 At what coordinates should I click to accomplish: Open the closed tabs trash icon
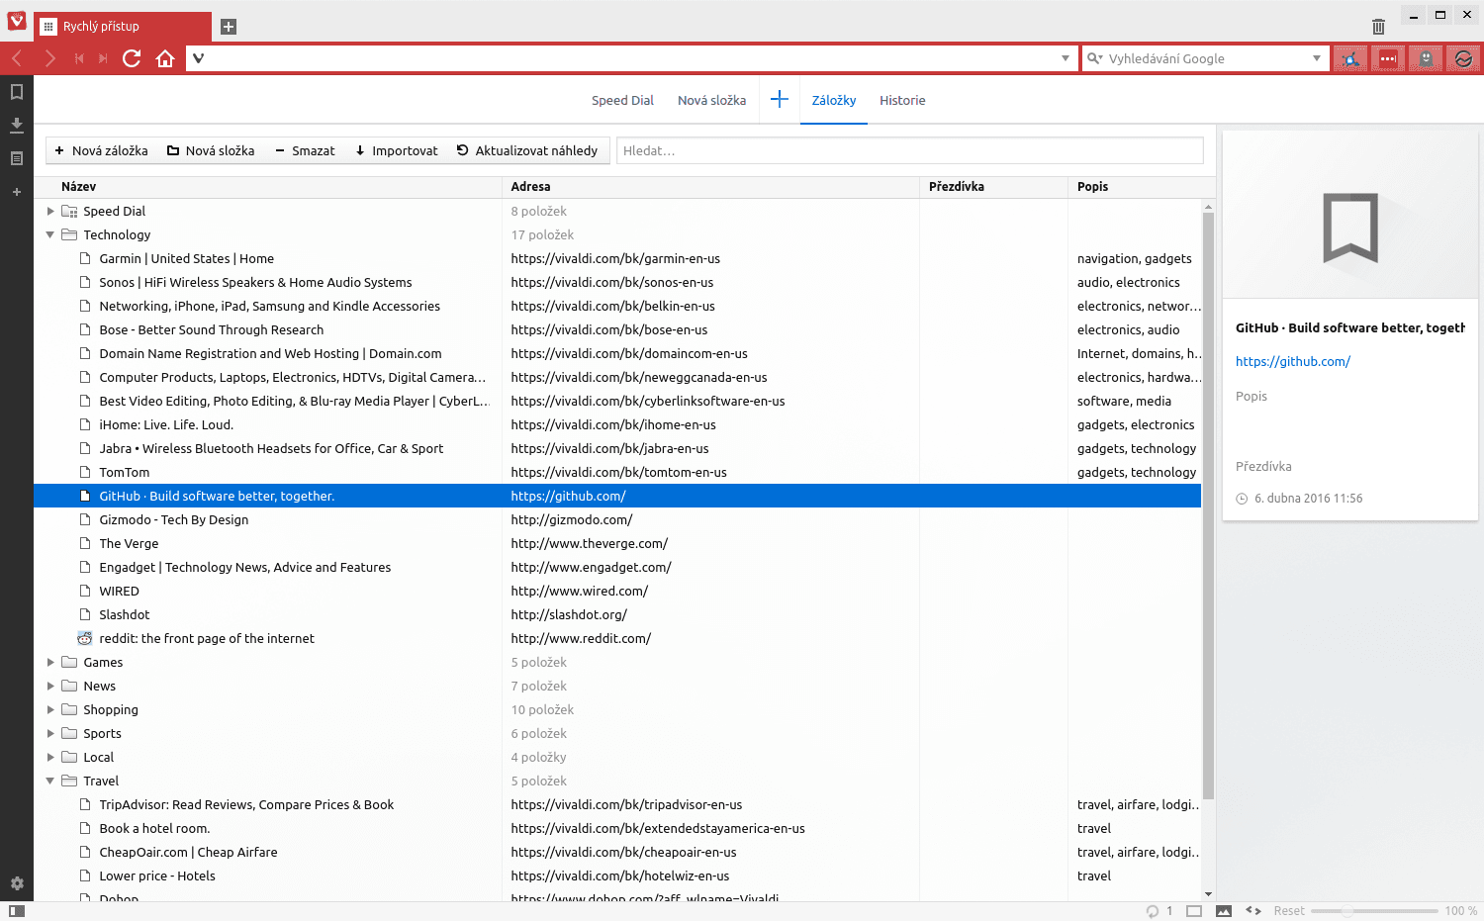[x=1377, y=27]
